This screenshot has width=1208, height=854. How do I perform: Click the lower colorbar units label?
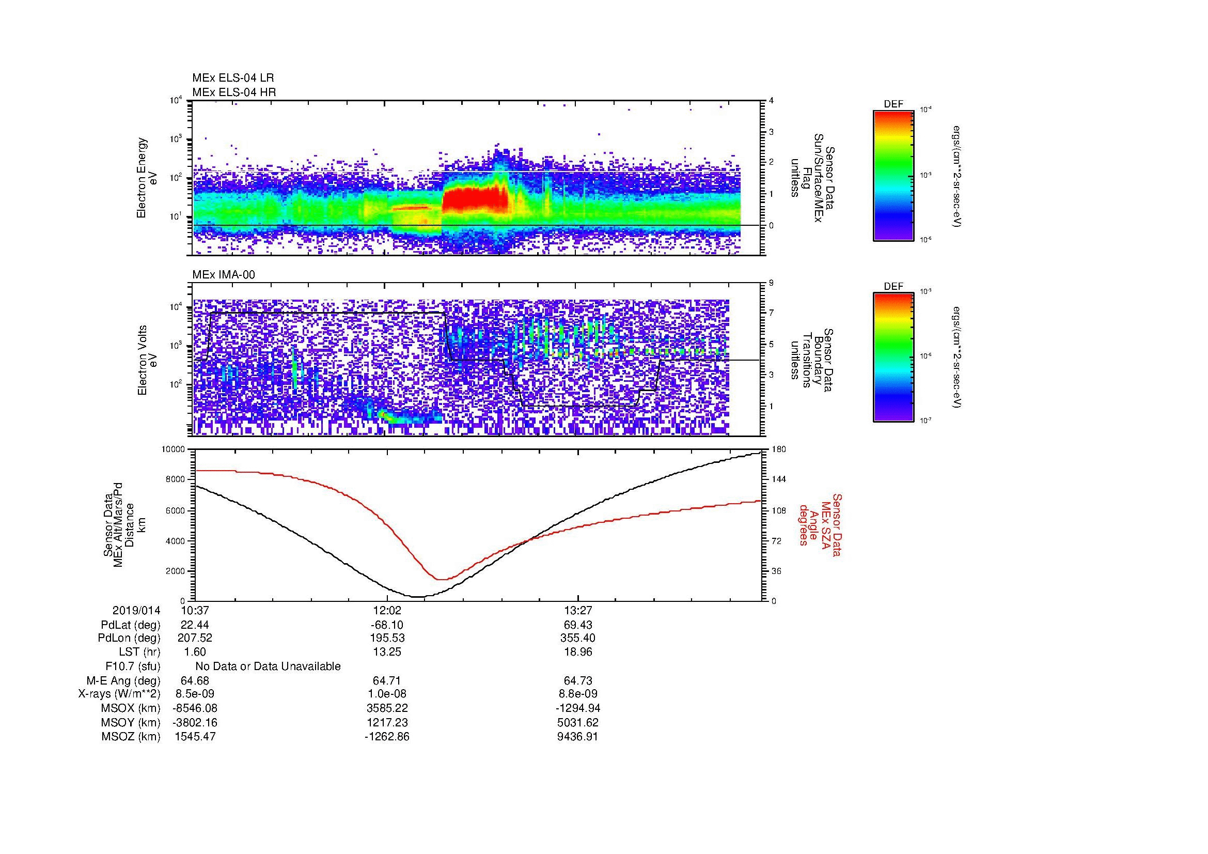956,359
